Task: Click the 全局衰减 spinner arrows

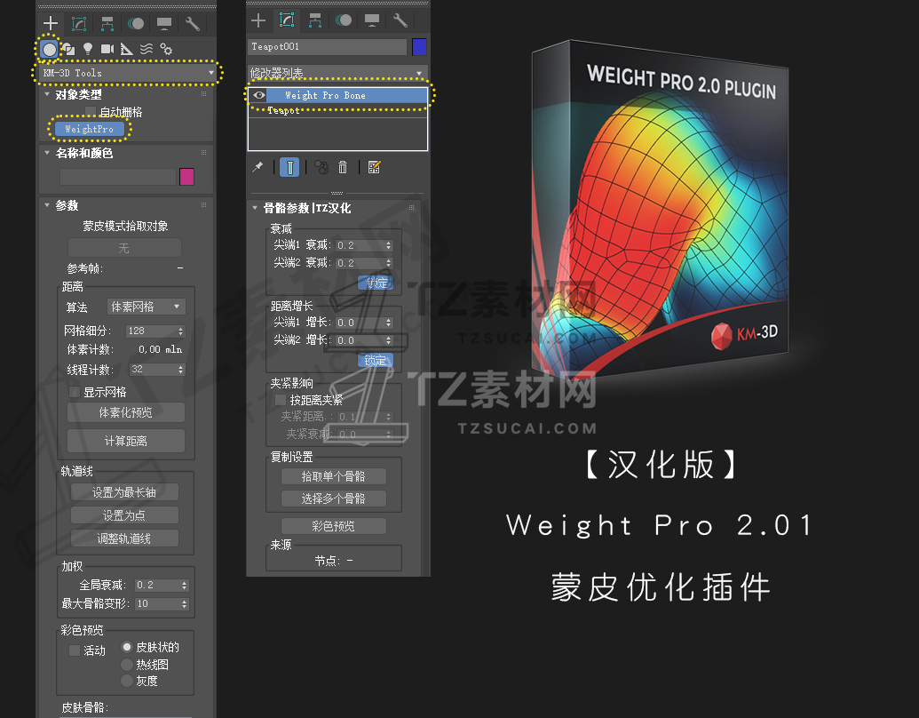Action: pyautogui.click(x=185, y=586)
